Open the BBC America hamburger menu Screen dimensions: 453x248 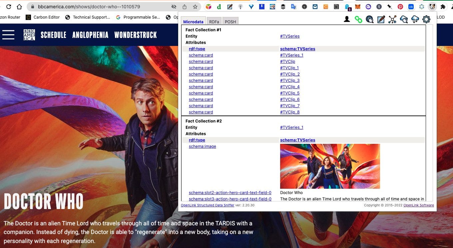[8, 35]
